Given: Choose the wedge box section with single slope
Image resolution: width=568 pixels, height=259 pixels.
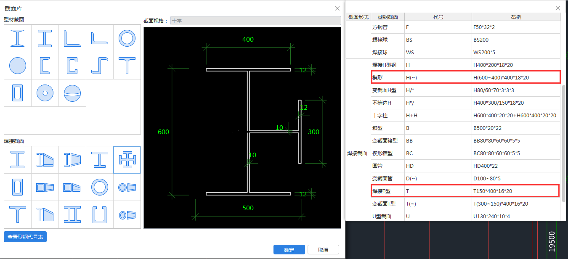Looking at the screenshot, I should click(72, 187).
